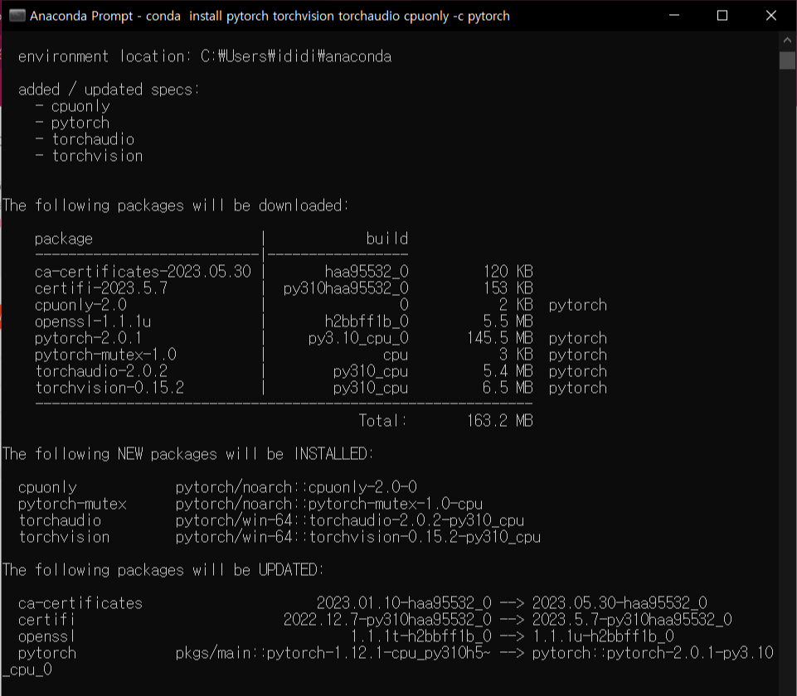Click 'ca-certificates' in the UPDATED list
Viewport: 797px width, 696px height.
80,603
